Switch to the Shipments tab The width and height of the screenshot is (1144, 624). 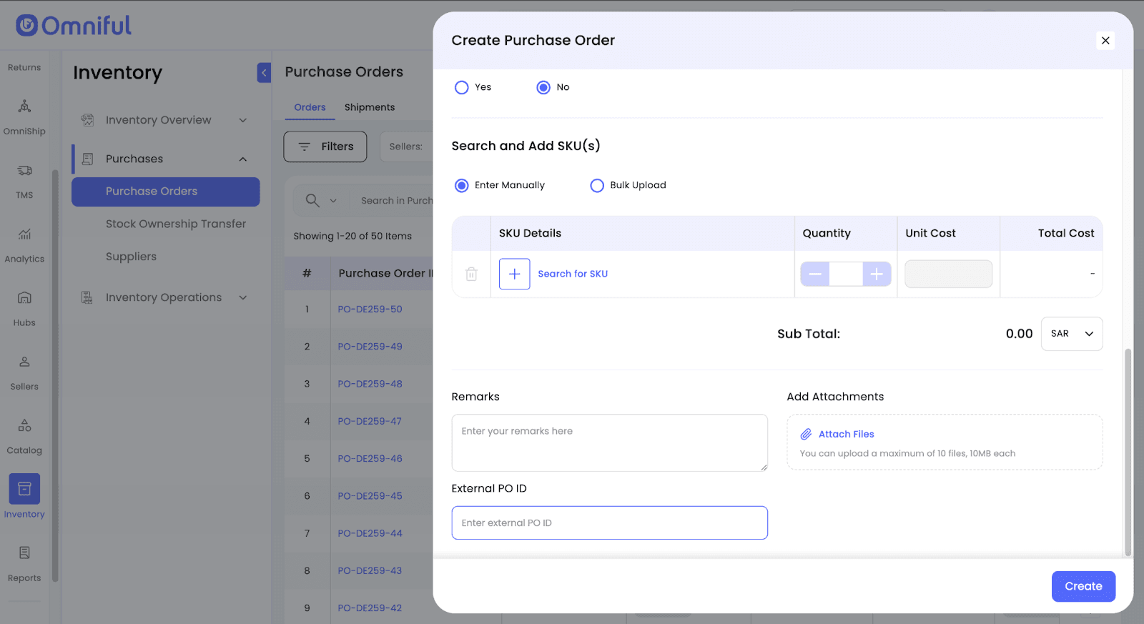click(369, 107)
